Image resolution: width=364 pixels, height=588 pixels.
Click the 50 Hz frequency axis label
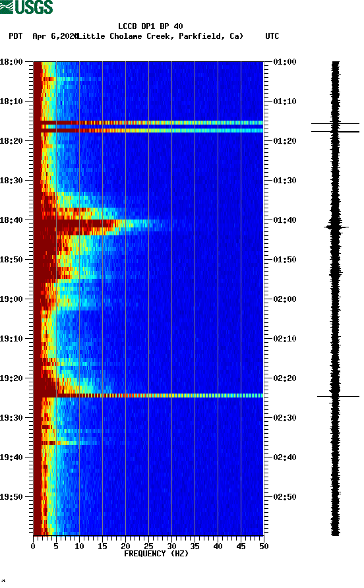264,546
